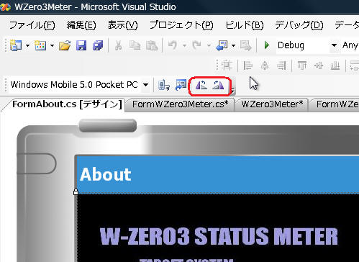Click the Device Options icon
The height and width of the screenshot is (262, 359).
181,85
